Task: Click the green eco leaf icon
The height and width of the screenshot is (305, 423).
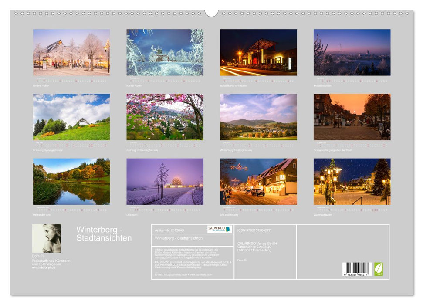Action: click(x=379, y=268)
